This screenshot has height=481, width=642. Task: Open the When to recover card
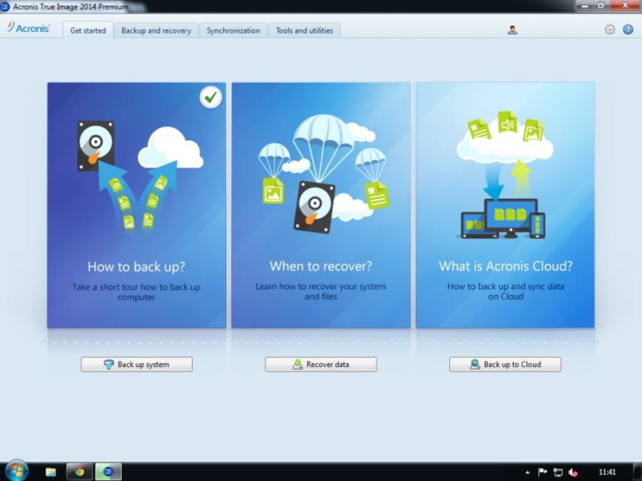pos(320,205)
